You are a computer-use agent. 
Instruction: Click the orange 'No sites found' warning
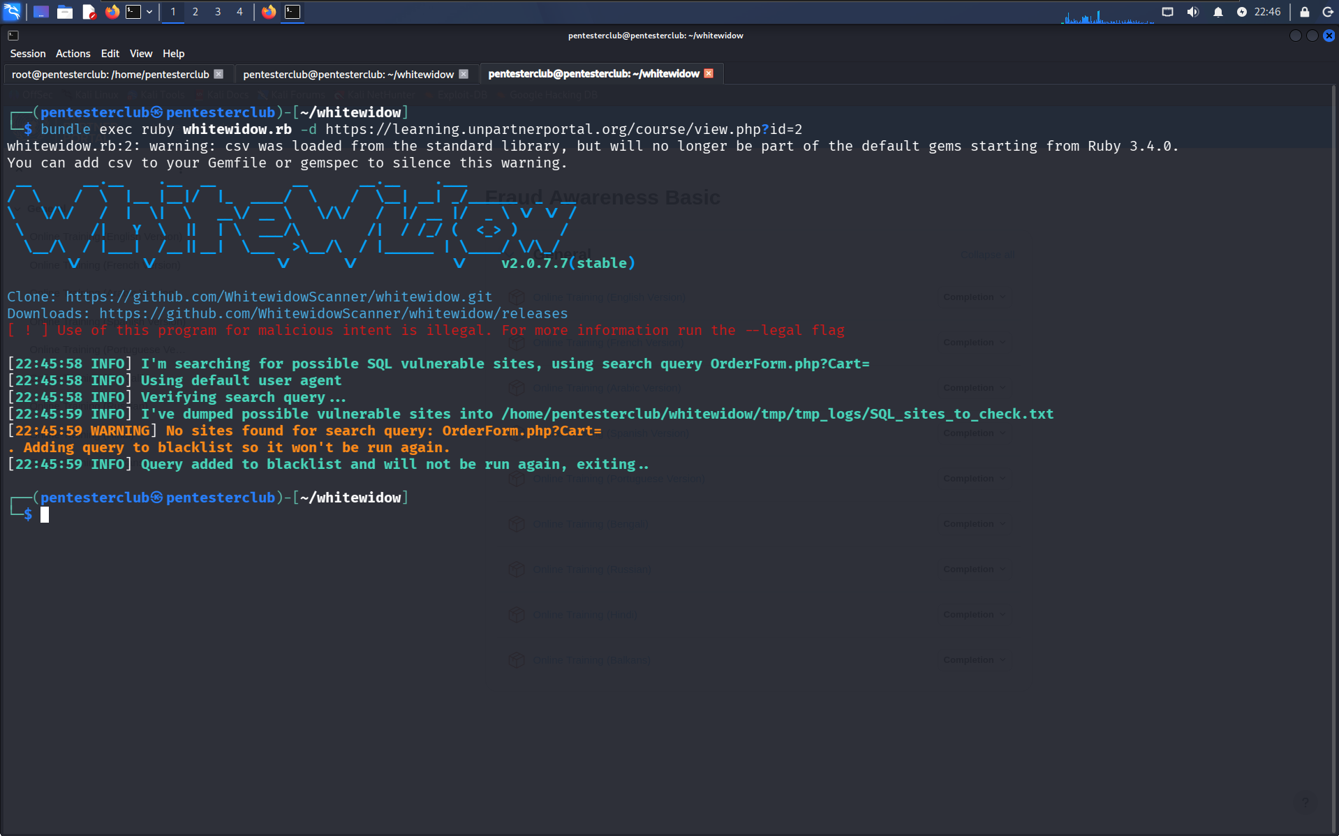tap(304, 431)
